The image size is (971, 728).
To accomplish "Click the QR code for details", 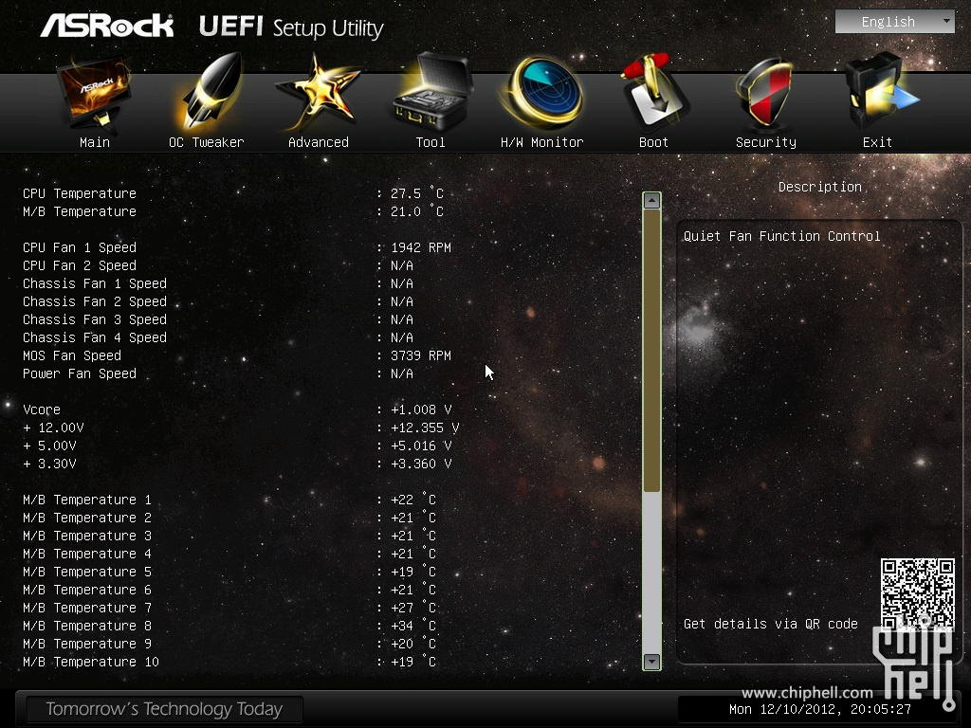I will pyautogui.click(x=917, y=593).
